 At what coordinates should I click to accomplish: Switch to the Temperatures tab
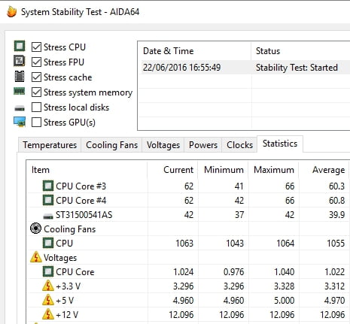click(50, 145)
